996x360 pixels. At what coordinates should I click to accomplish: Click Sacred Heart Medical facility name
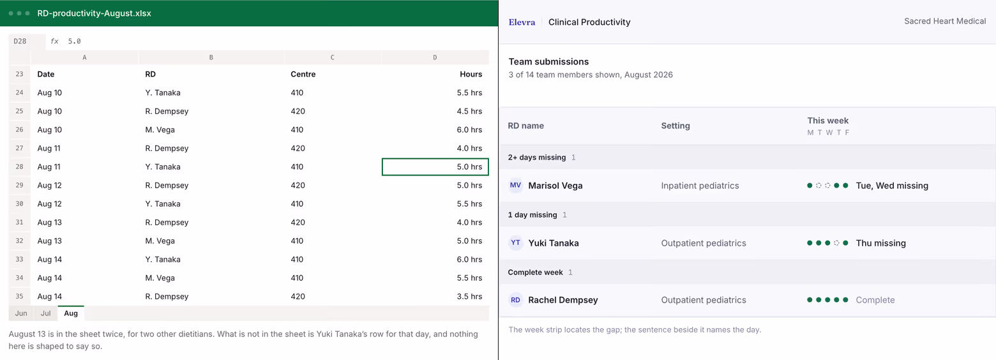(945, 21)
